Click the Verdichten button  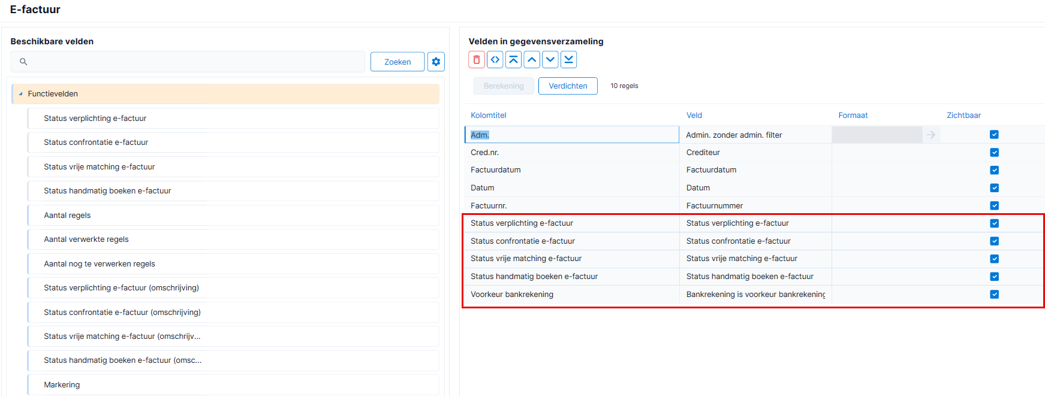click(568, 86)
